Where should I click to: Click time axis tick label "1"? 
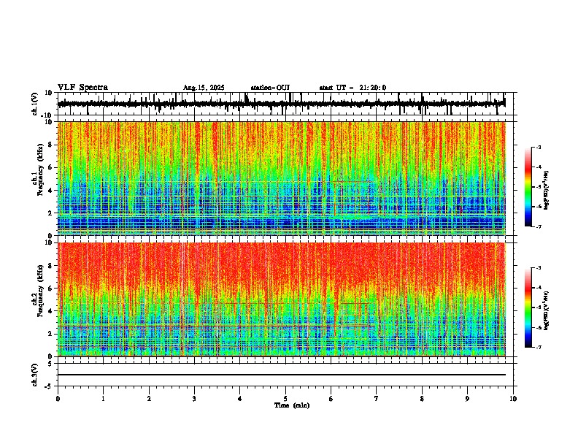[x=103, y=399]
